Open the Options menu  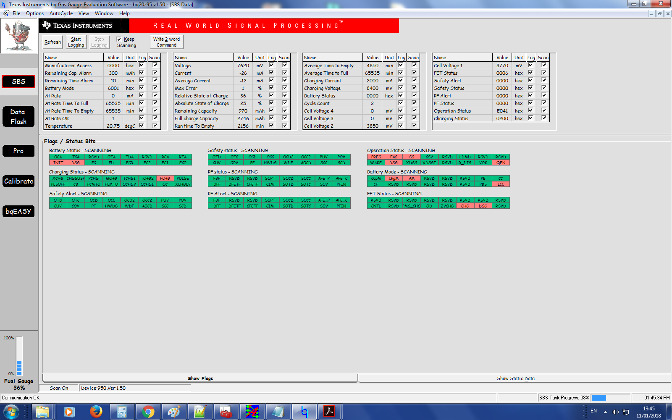click(35, 13)
